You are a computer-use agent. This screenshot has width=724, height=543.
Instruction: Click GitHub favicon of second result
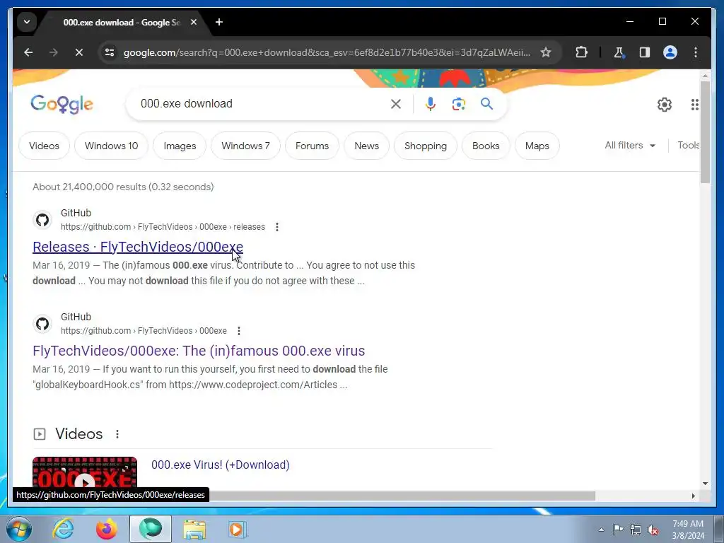[42, 324]
